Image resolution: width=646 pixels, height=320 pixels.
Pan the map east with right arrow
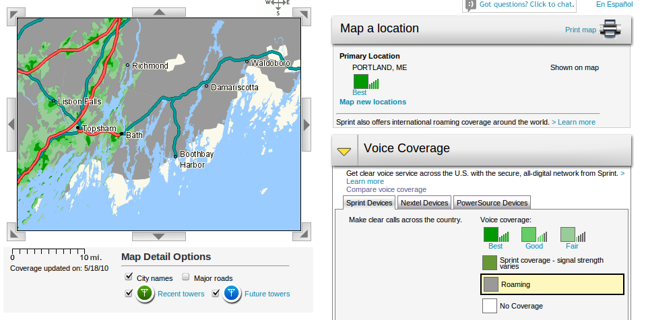(x=306, y=124)
